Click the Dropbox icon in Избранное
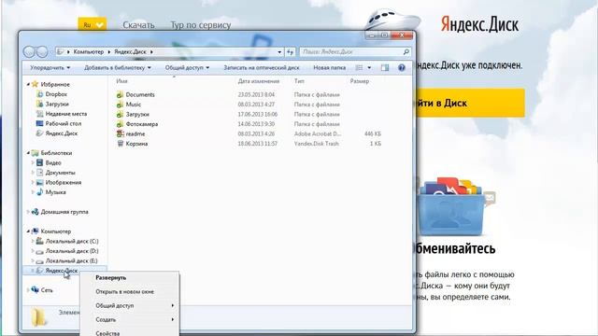This screenshot has width=598, height=336. pos(39,94)
